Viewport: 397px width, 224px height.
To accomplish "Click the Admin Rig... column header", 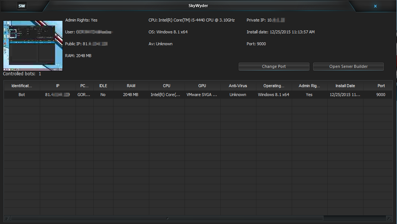I will 309,86.
